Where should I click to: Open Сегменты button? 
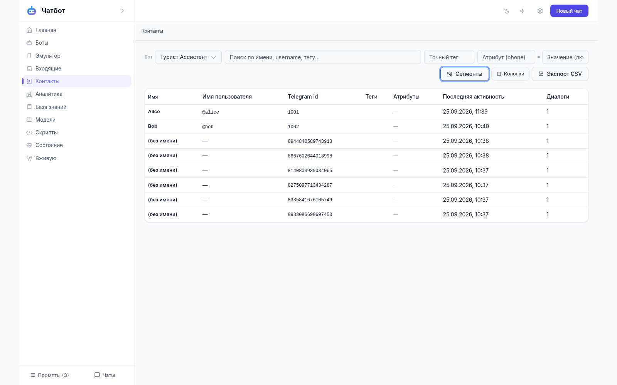[x=465, y=74]
